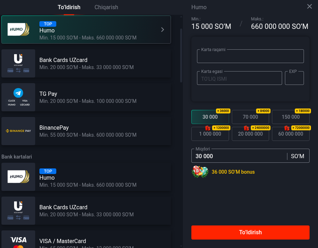
Task: Choose the BinancePay payment method
Action: click(x=86, y=131)
